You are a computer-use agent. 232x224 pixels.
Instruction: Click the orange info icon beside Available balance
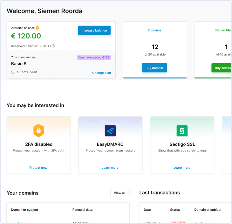(38, 28)
